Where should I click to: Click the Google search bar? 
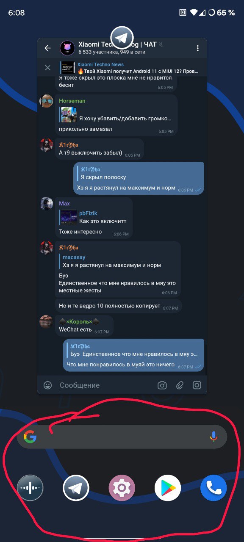[122, 437]
